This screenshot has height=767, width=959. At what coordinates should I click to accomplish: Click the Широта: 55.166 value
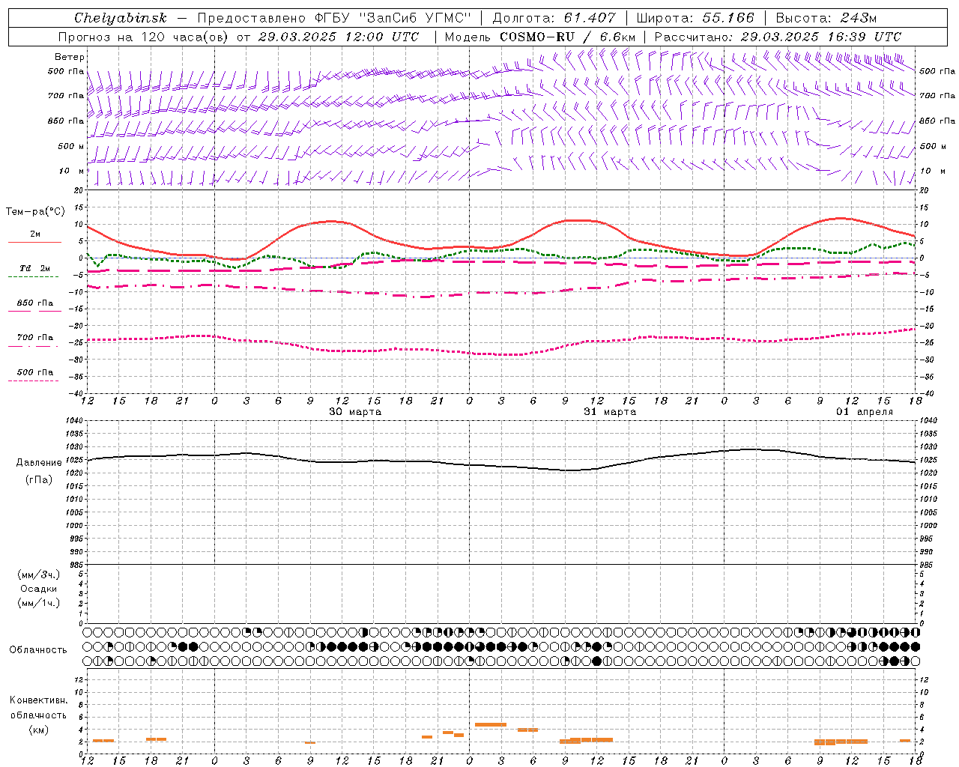695,18
